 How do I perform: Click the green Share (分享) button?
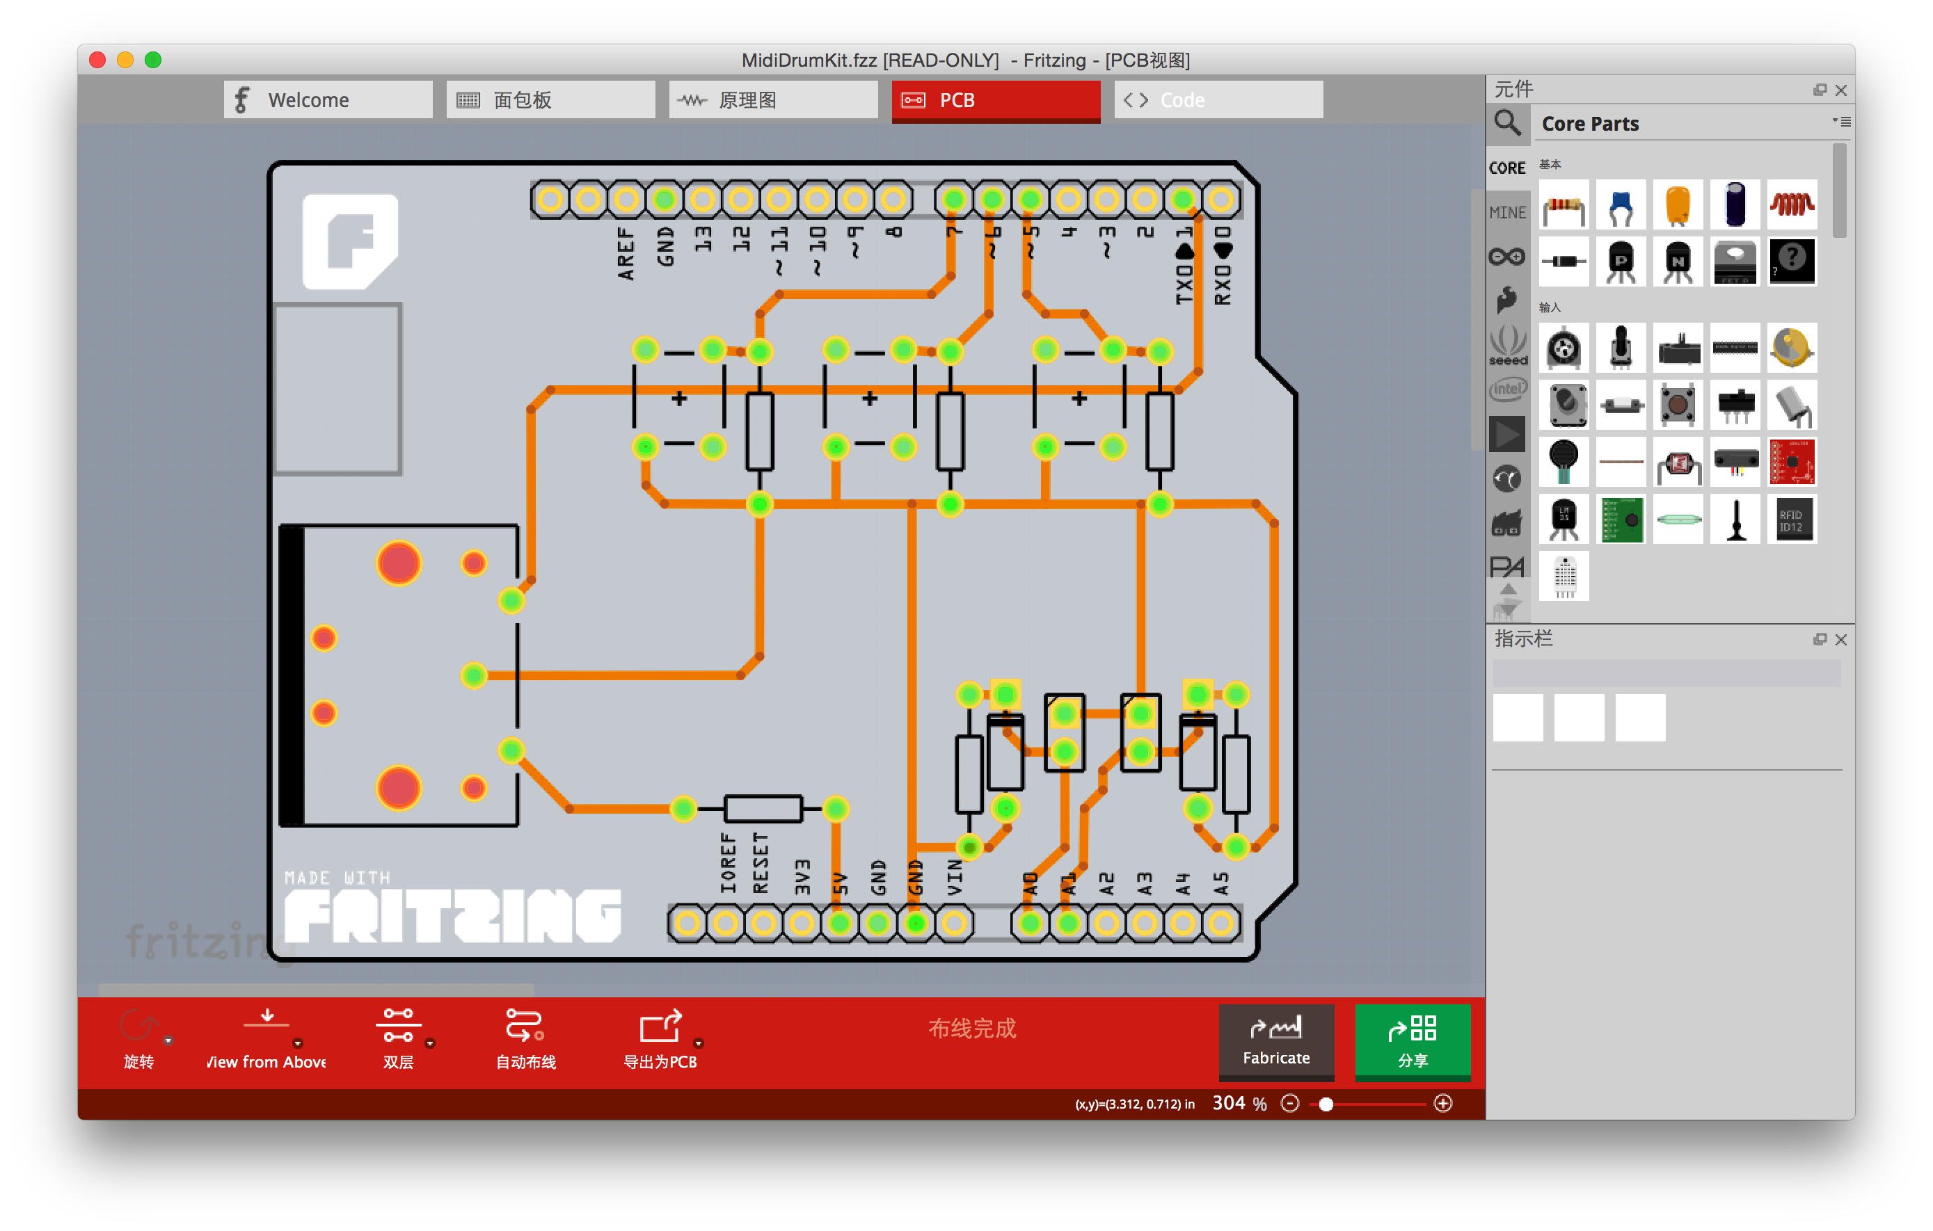pos(1412,1041)
